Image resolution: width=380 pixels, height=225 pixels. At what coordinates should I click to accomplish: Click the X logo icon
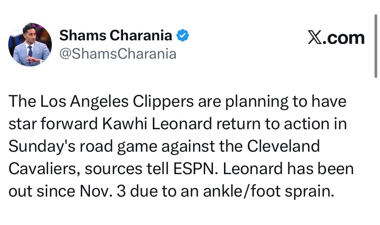[x=314, y=38]
